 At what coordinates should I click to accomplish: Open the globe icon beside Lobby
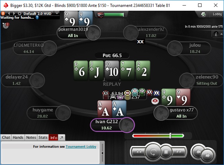coord(203,14)
